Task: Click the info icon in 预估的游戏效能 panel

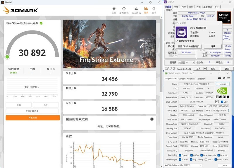Action: [x=152, y=119]
